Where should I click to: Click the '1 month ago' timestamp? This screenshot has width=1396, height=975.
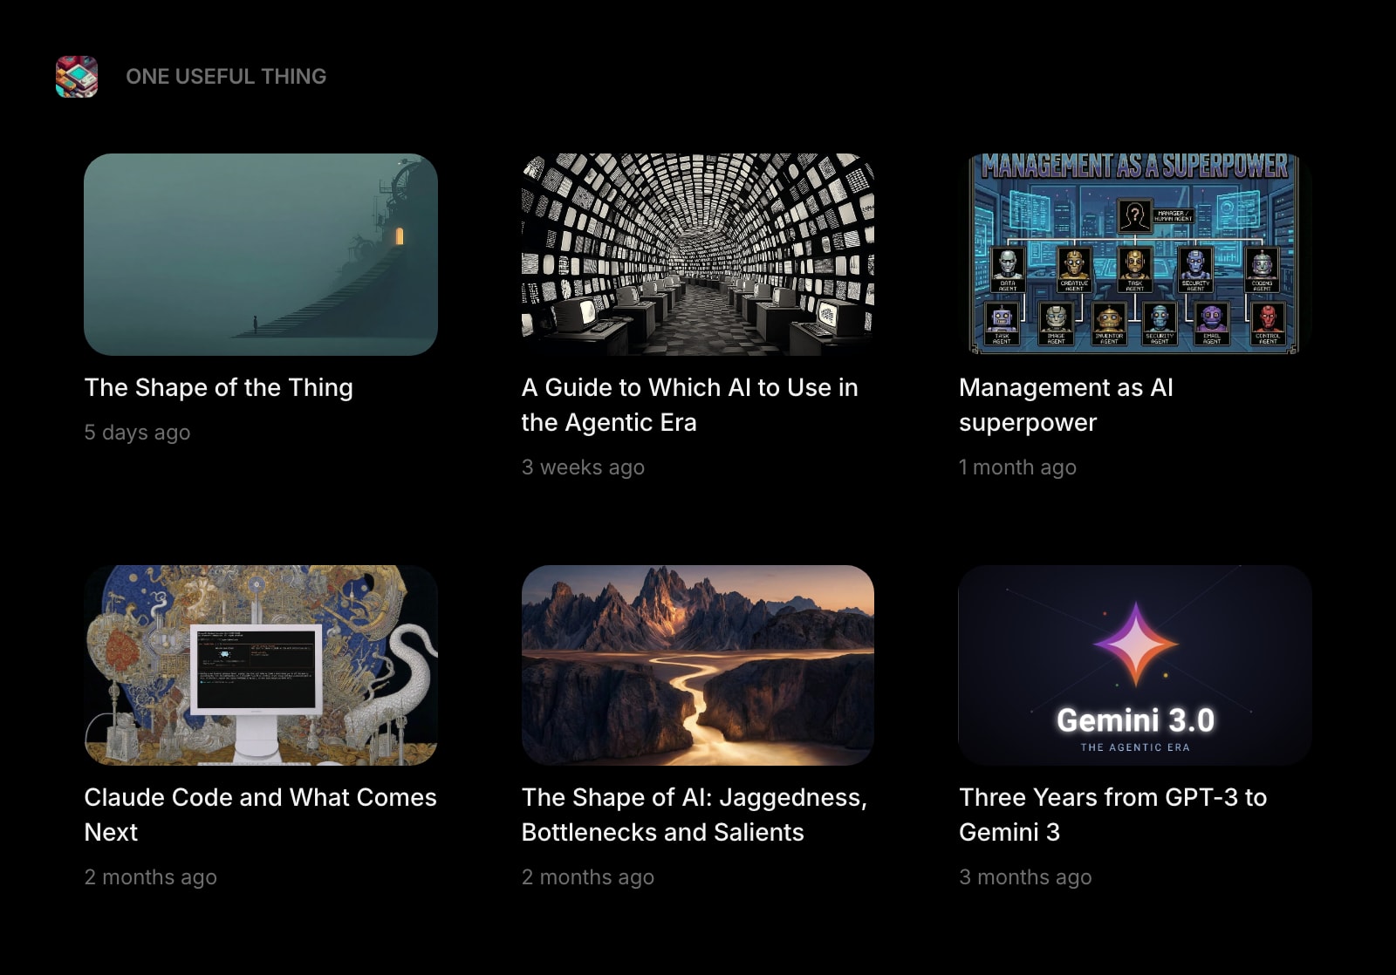click(1017, 467)
